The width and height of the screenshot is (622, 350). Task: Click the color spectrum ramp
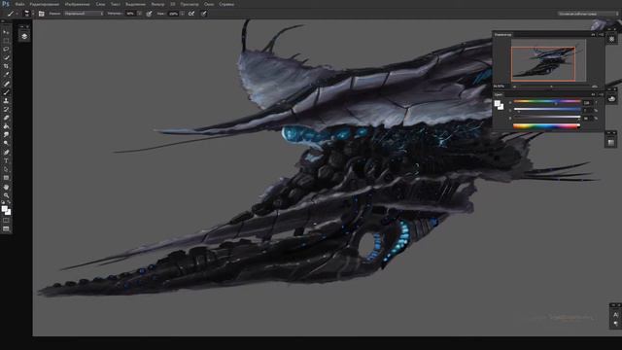point(546,126)
